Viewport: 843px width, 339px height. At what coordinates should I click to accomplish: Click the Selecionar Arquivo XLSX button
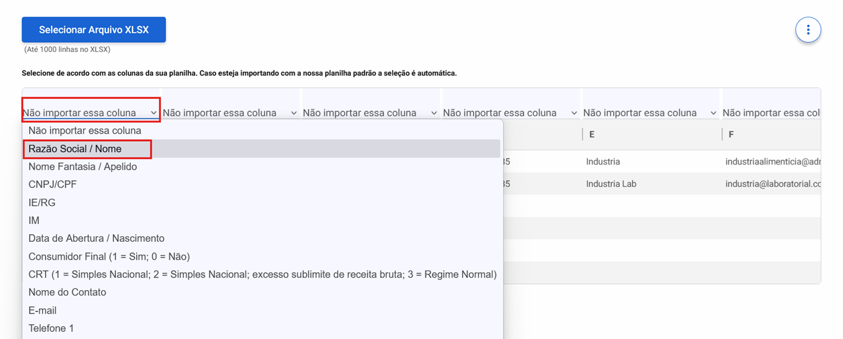coord(94,30)
